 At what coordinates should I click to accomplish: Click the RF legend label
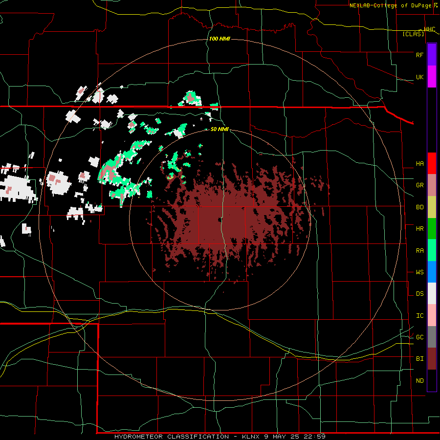419,55
